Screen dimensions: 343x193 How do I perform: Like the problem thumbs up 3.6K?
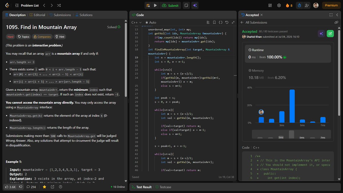(10, 187)
